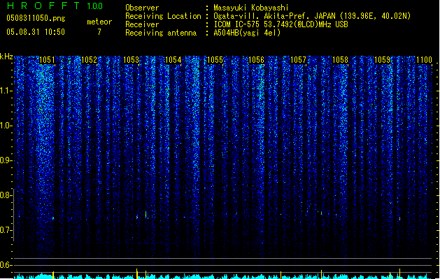Click the 0.8 kHz frequency label

pos(6,195)
